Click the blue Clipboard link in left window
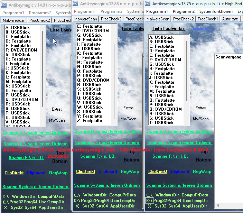 (36, 173)
